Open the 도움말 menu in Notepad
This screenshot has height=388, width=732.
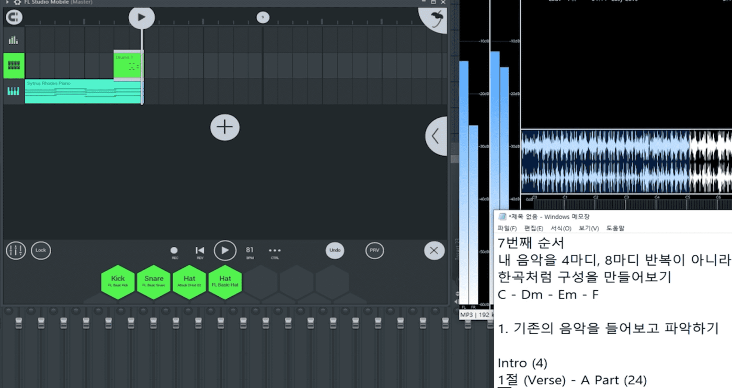[x=615, y=228]
